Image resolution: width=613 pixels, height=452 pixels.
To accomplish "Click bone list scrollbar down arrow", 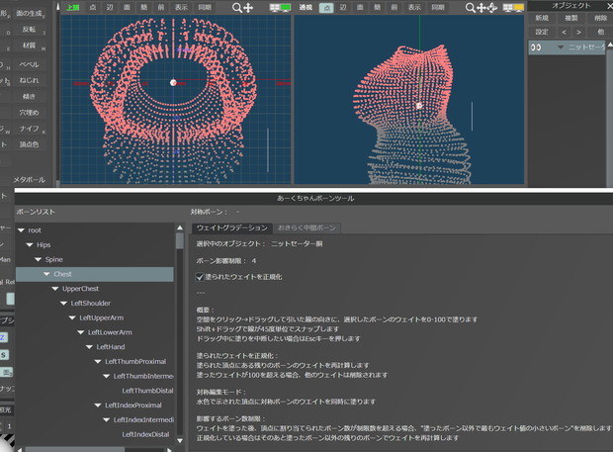I will (180, 441).
